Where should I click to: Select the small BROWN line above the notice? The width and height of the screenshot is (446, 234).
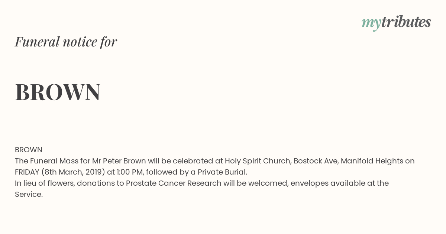pos(29,150)
